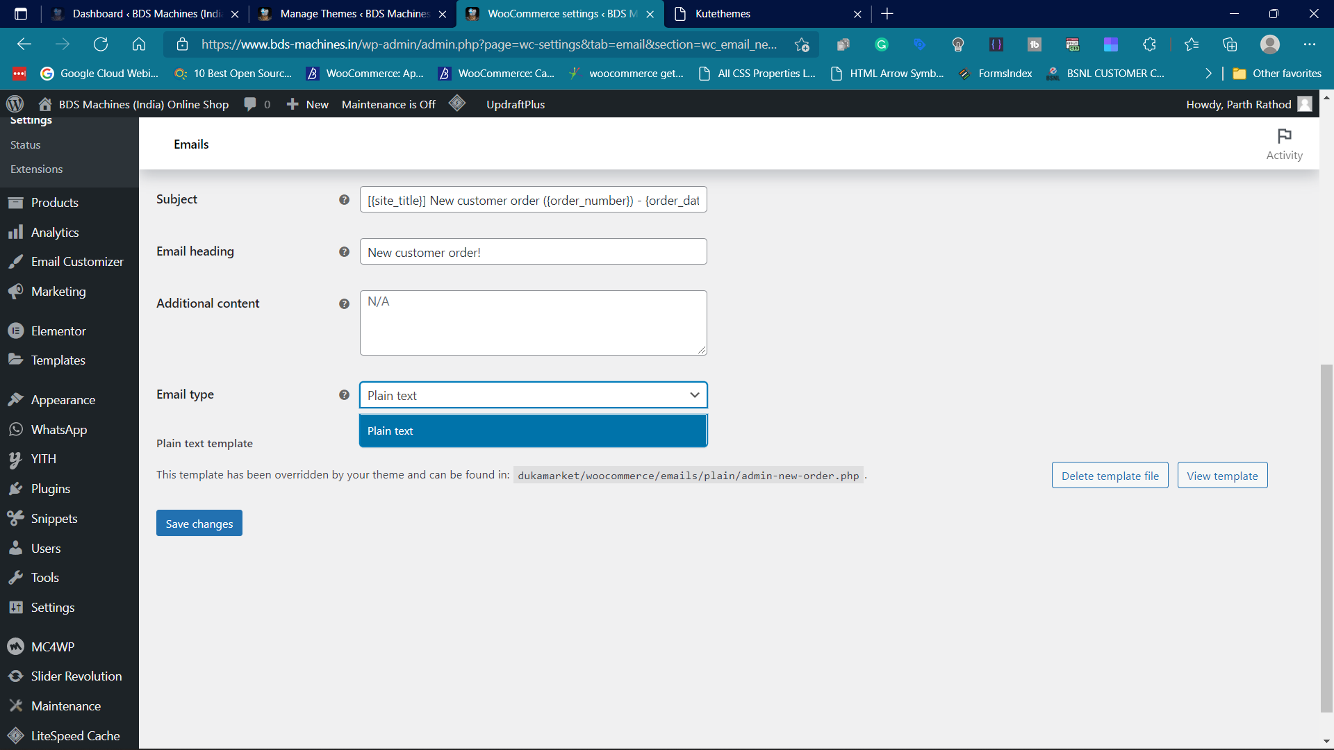Show help tooltip for Email heading
The width and height of the screenshot is (1334, 750).
pyautogui.click(x=344, y=252)
